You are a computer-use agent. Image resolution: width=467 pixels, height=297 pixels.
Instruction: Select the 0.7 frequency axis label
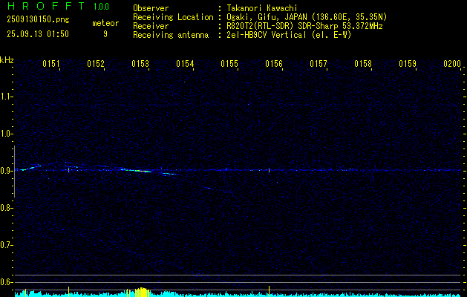7,245
